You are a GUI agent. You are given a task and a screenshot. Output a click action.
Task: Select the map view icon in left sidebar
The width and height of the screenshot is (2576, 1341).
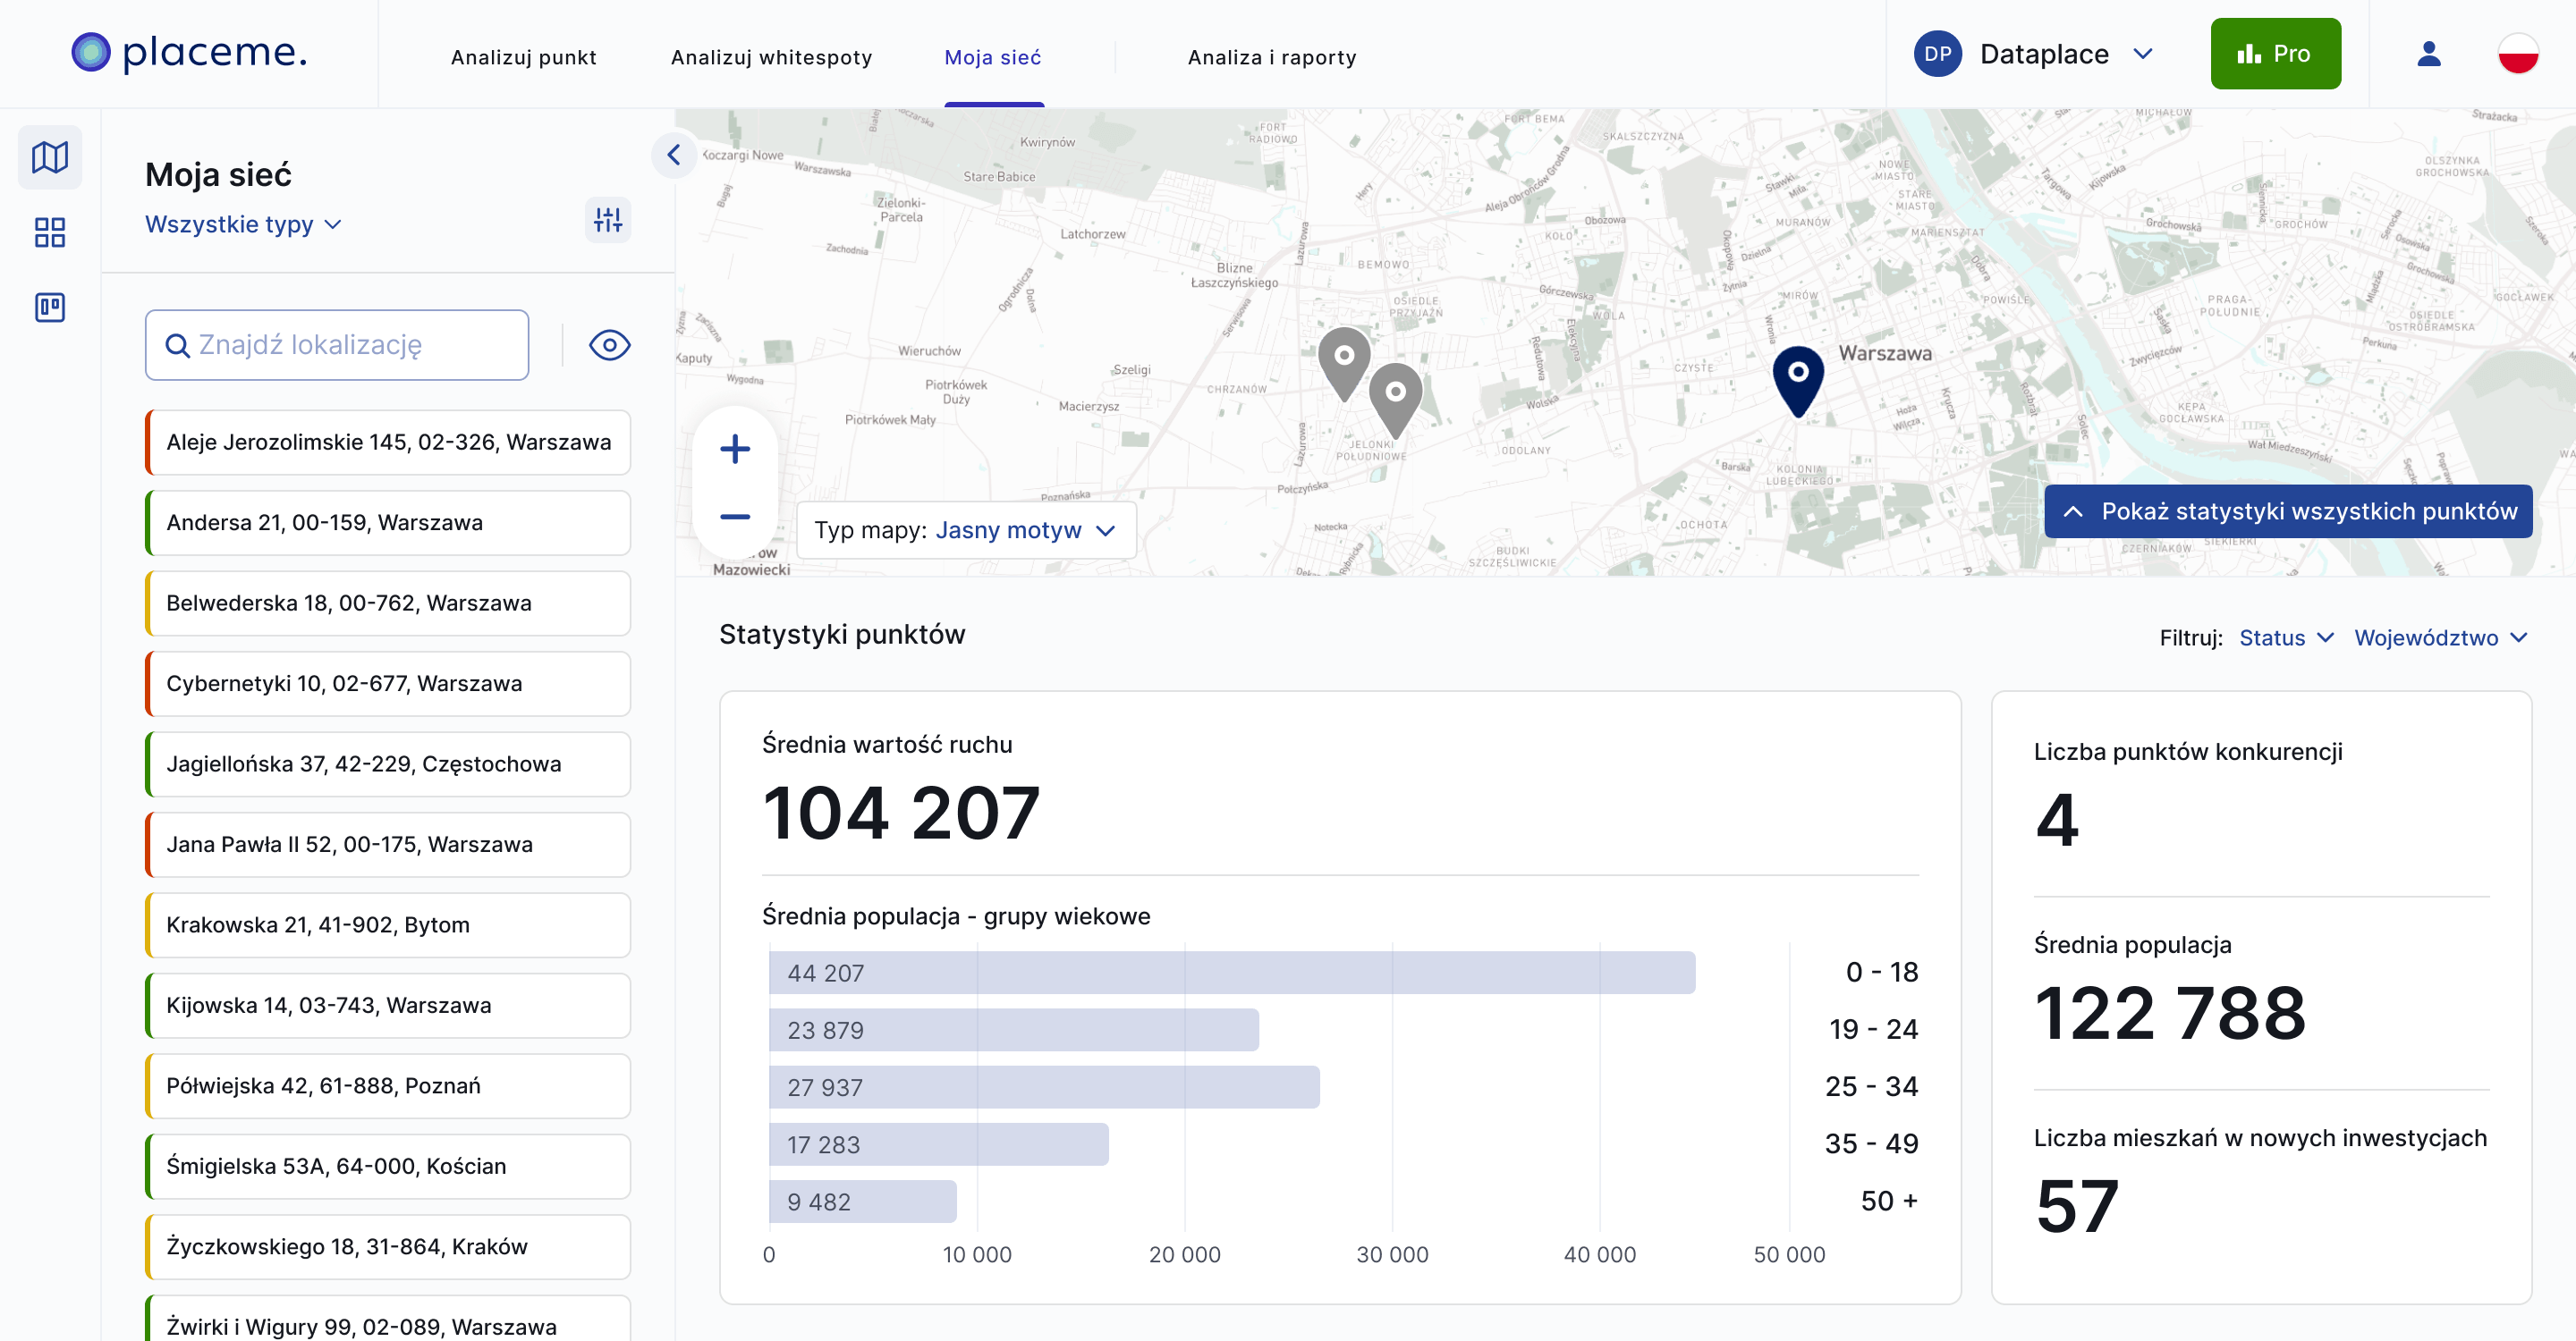pyautogui.click(x=49, y=156)
